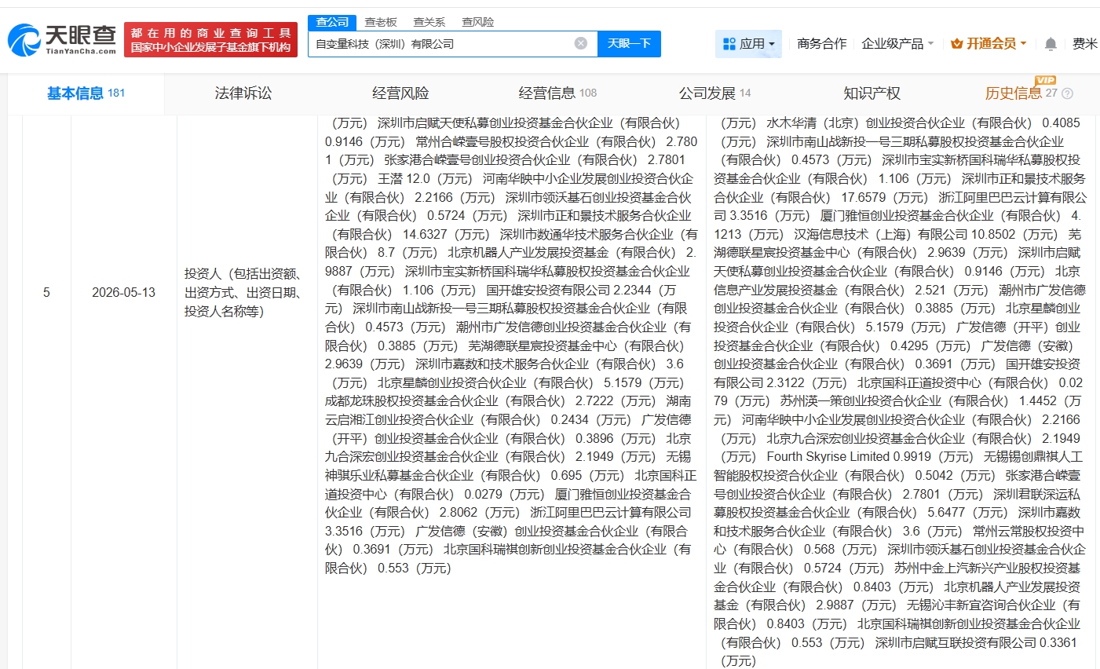This screenshot has width=1100, height=669.
Task: Click 深圳市启赋互联投资有限公司
Action: click(x=956, y=643)
